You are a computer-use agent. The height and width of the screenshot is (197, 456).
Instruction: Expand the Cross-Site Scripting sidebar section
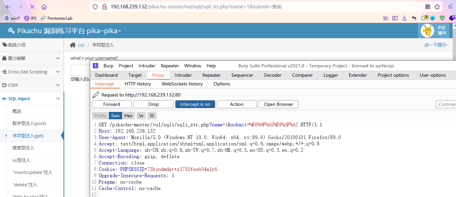[x=32, y=72]
